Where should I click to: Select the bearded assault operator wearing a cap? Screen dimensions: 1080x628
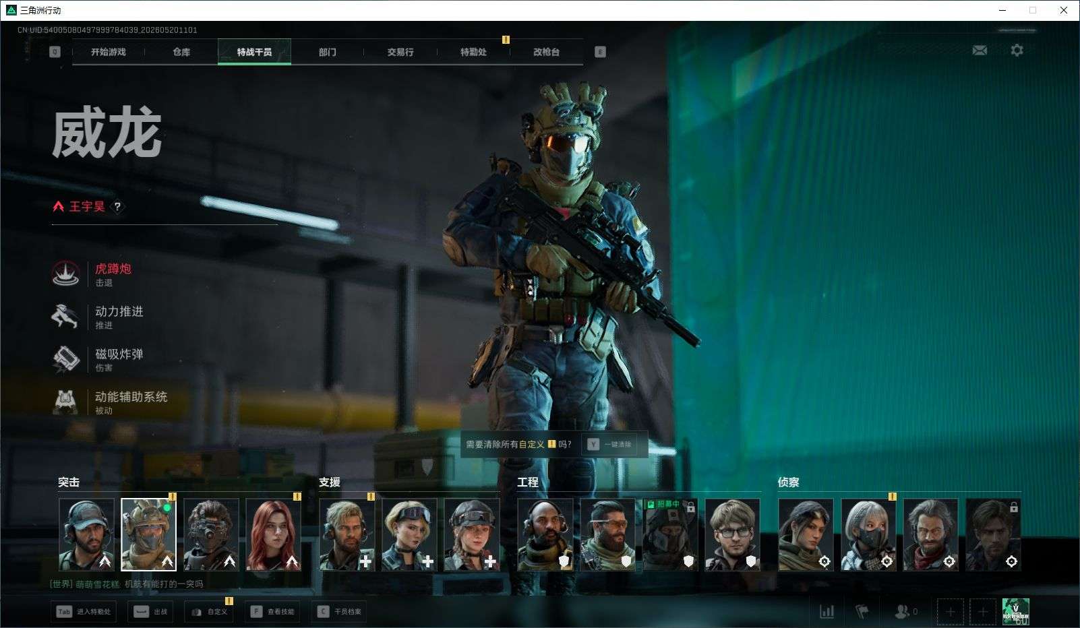click(x=86, y=535)
